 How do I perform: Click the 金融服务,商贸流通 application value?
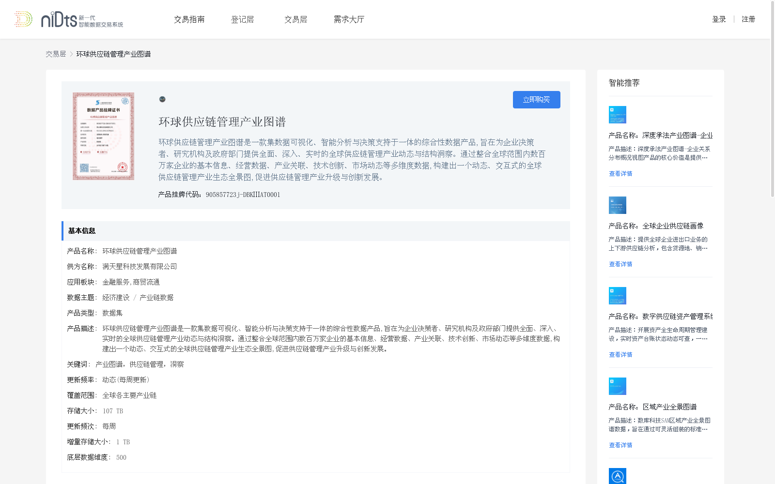[131, 282]
